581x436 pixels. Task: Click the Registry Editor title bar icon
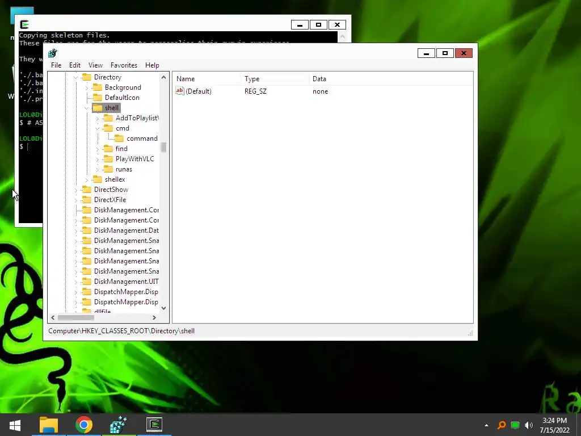[53, 53]
